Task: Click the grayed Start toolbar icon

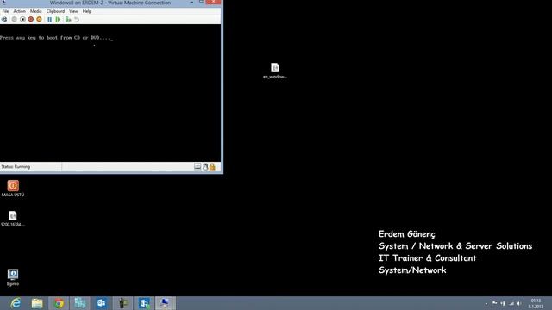Action: (x=14, y=19)
